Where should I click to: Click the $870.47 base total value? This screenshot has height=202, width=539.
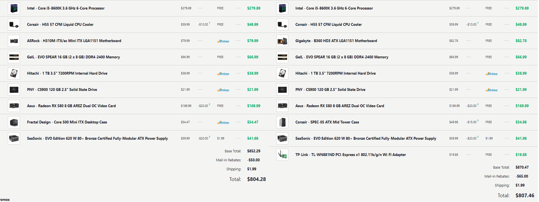click(522, 167)
